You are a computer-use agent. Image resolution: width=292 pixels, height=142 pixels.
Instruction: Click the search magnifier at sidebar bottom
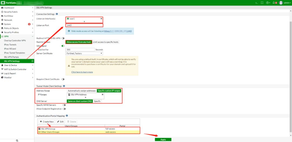pos(17,141)
